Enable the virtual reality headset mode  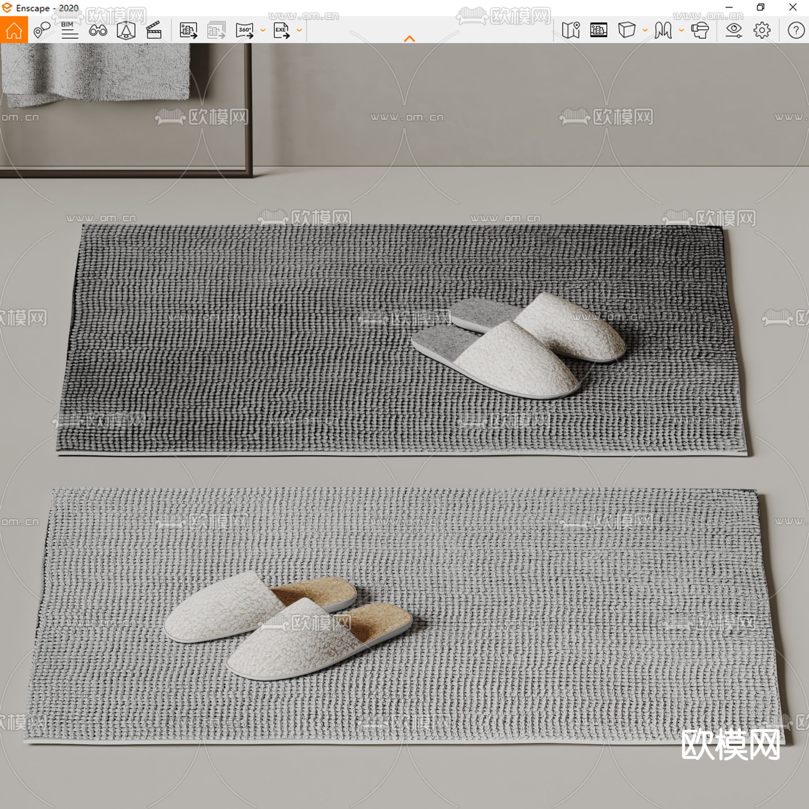point(700,31)
